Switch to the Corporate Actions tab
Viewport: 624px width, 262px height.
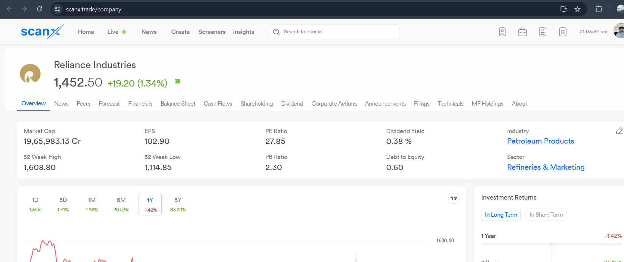pos(334,104)
